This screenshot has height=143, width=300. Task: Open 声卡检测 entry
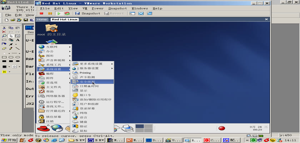[x=92, y=77]
